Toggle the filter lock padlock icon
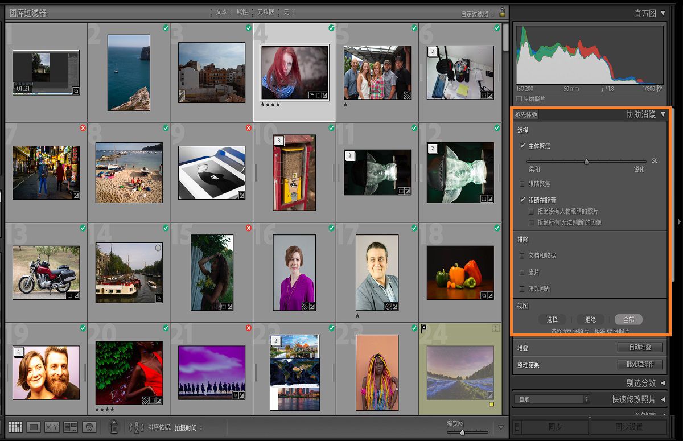683x441 pixels. [x=502, y=12]
